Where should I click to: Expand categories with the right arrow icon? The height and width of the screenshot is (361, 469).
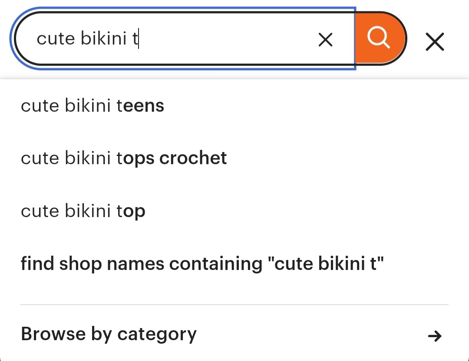pyautogui.click(x=435, y=336)
